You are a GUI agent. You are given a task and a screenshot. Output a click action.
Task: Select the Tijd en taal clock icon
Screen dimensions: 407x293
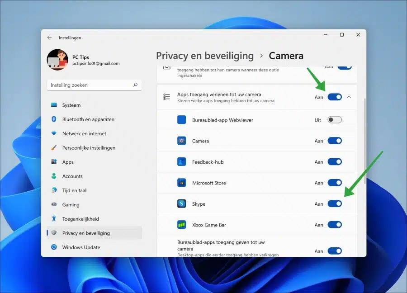pos(54,190)
